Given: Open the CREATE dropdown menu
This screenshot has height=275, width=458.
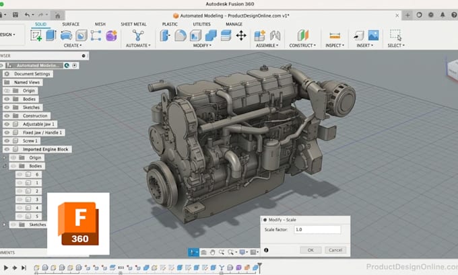Looking at the screenshot, I should tap(73, 46).
